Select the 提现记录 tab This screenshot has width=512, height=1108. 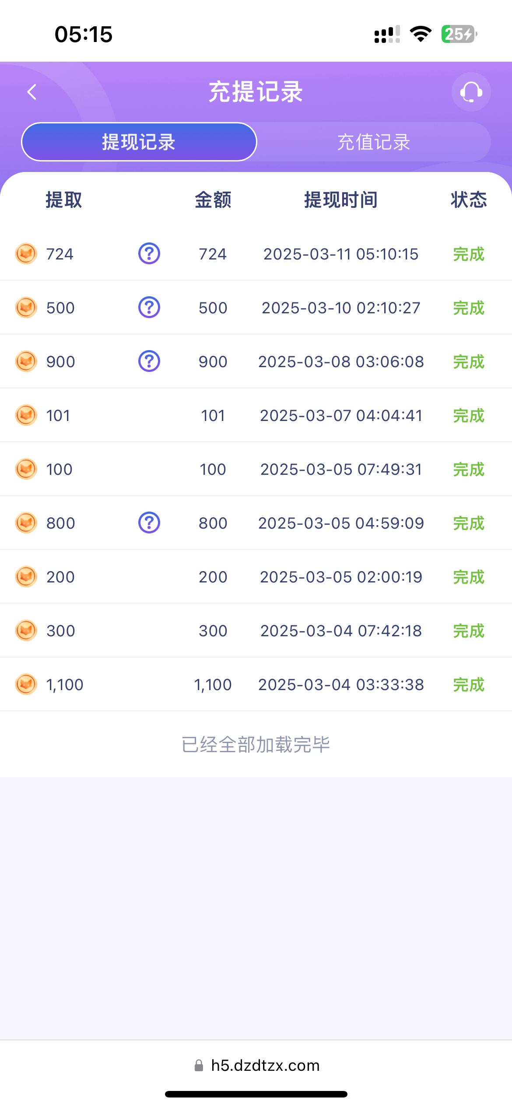tap(139, 142)
